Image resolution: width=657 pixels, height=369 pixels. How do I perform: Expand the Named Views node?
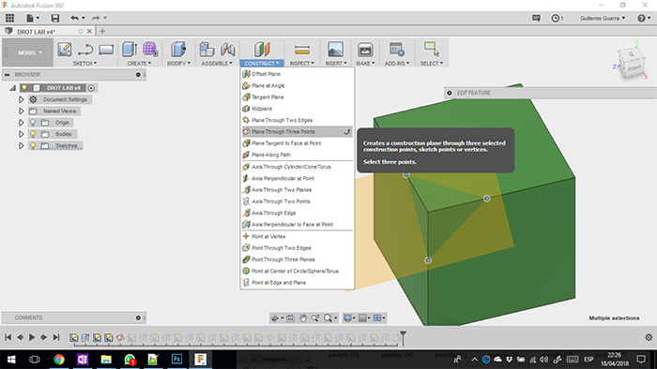pyautogui.click(x=21, y=111)
